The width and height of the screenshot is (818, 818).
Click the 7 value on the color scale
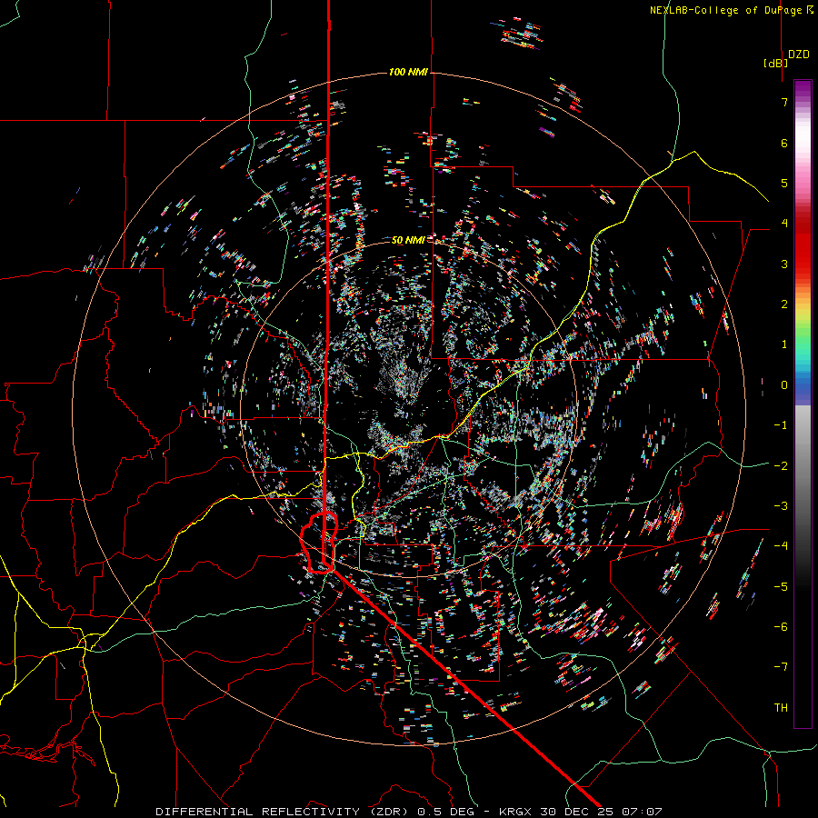(x=784, y=102)
